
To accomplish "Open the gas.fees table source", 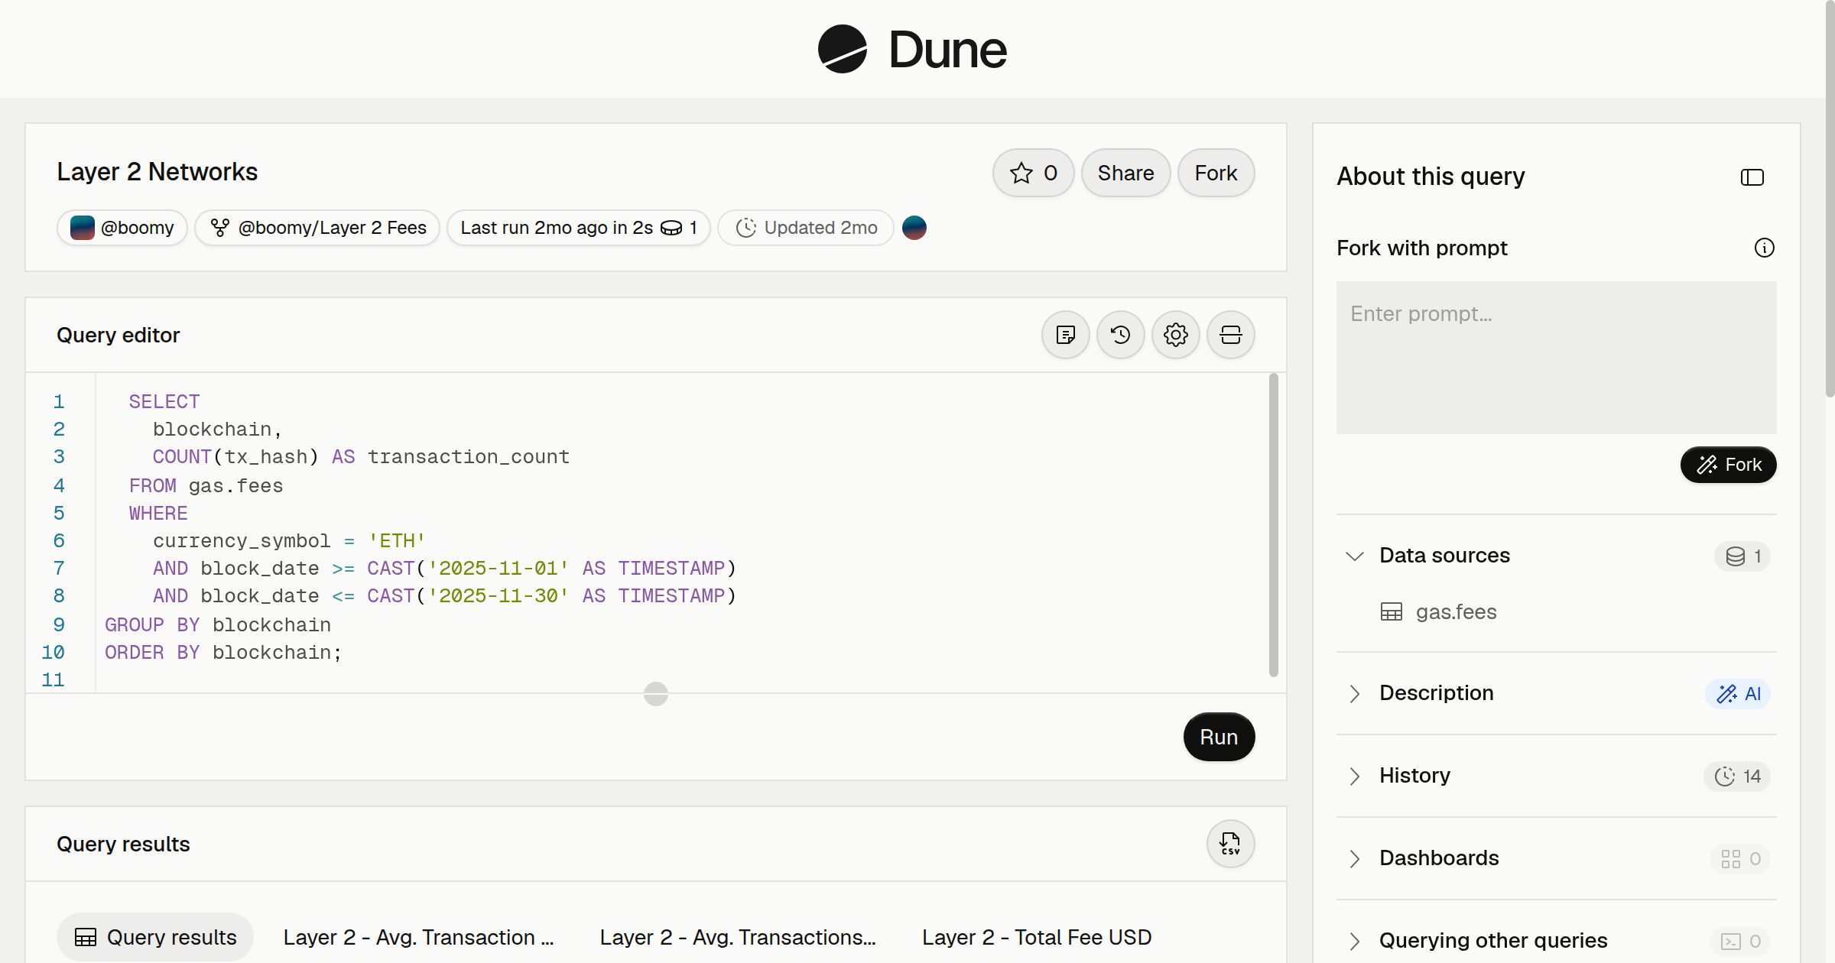I will 1439,611.
